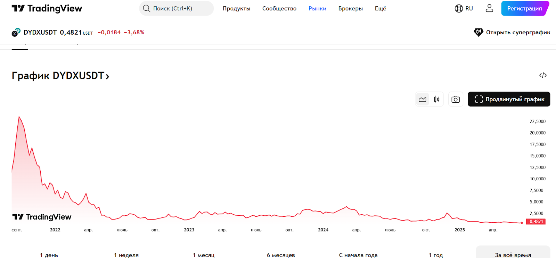Open the Продвинутый график button
556x258 pixels.
click(509, 100)
